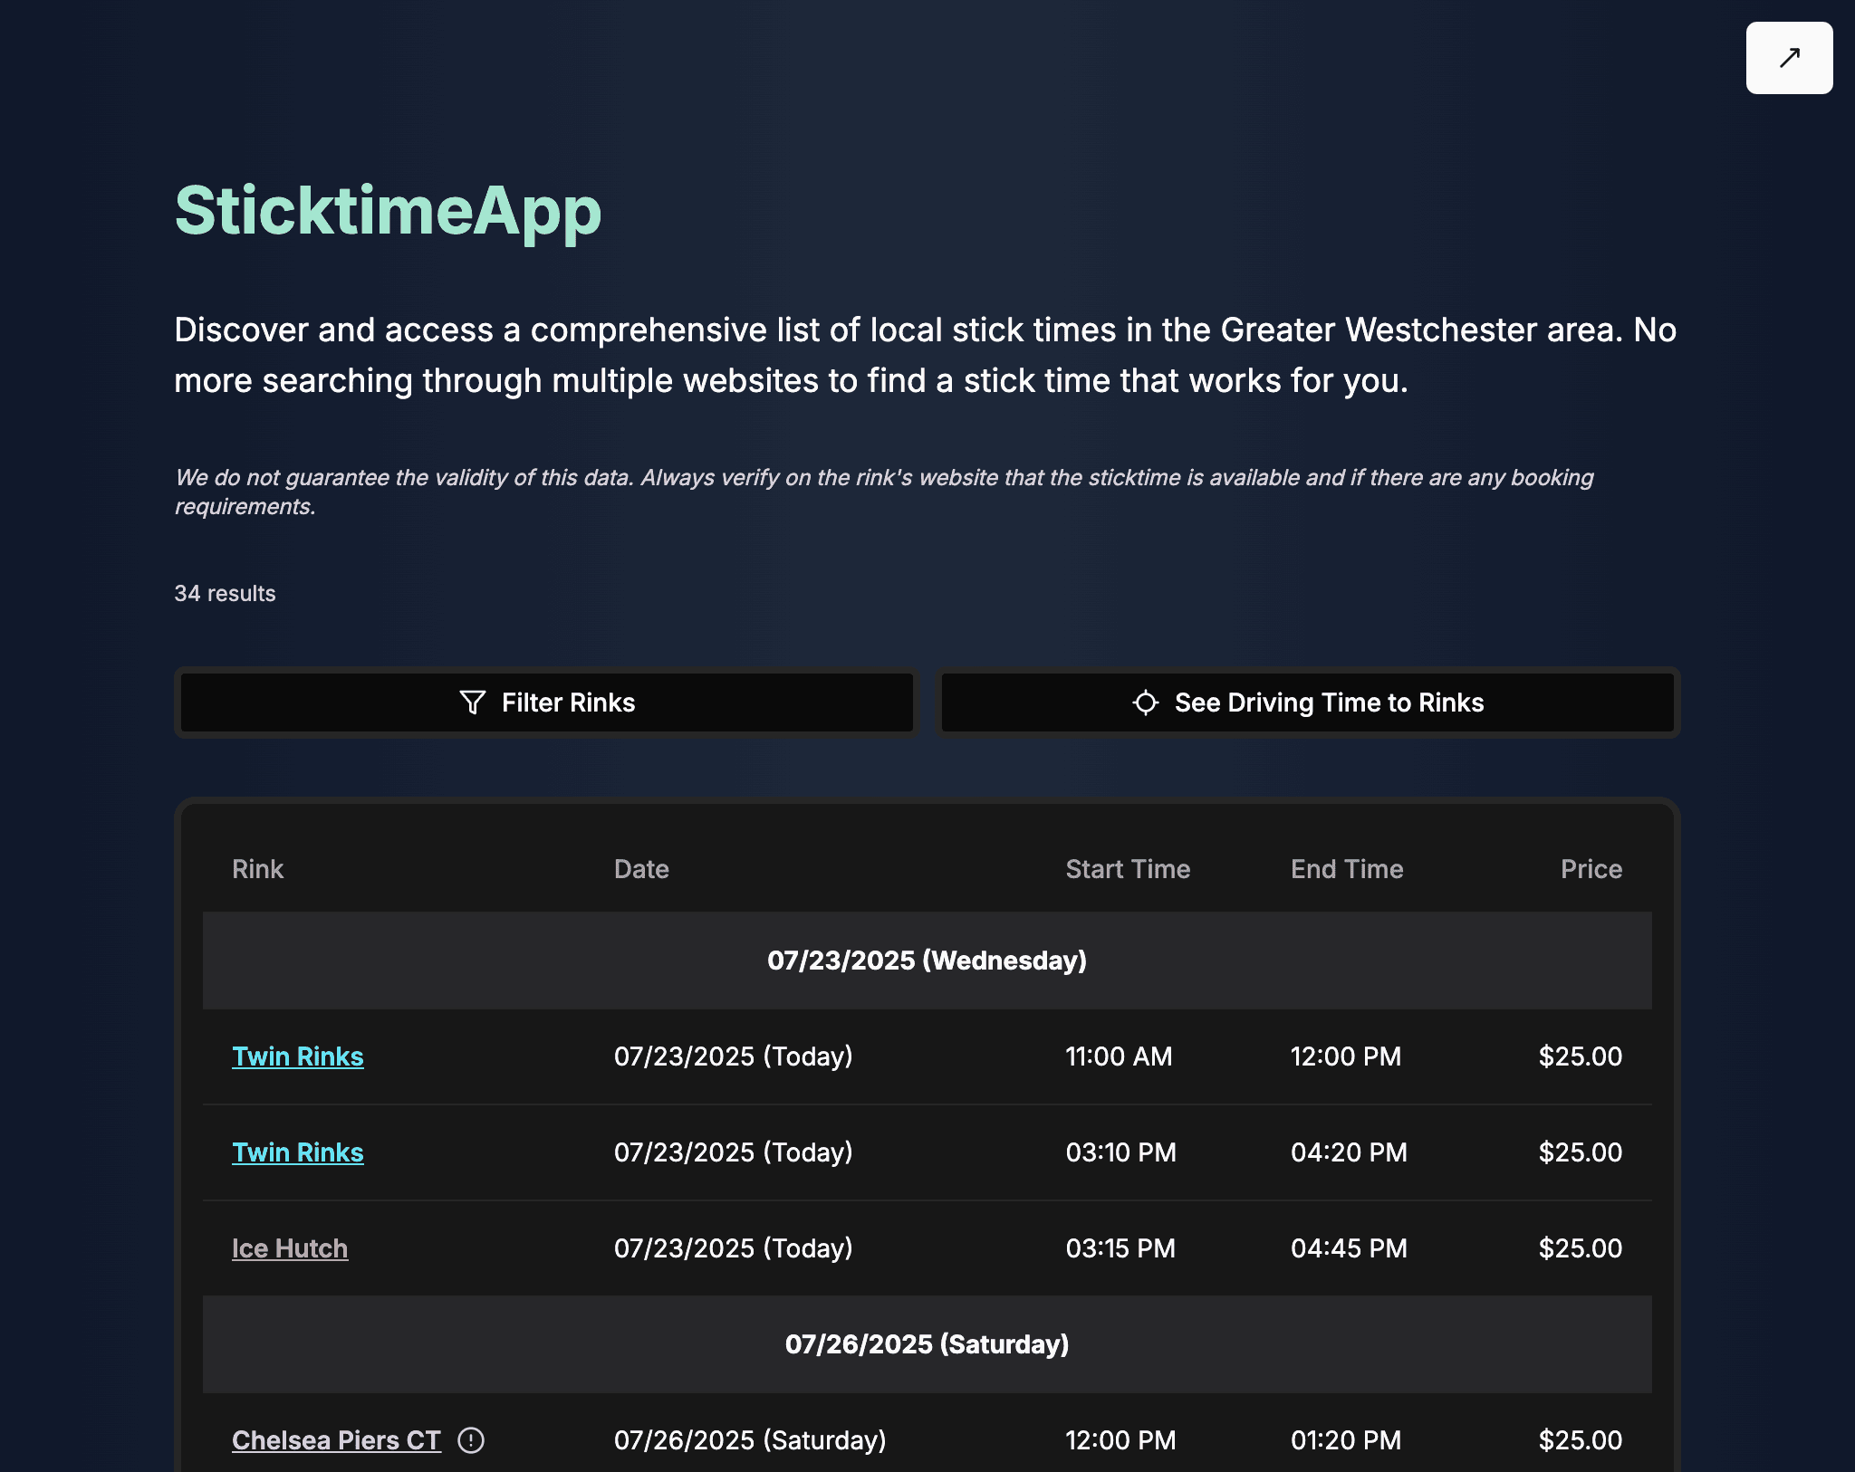This screenshot has width=1855, height=1472.
Task: Click the Date column header
Action: tap(641, 868)
